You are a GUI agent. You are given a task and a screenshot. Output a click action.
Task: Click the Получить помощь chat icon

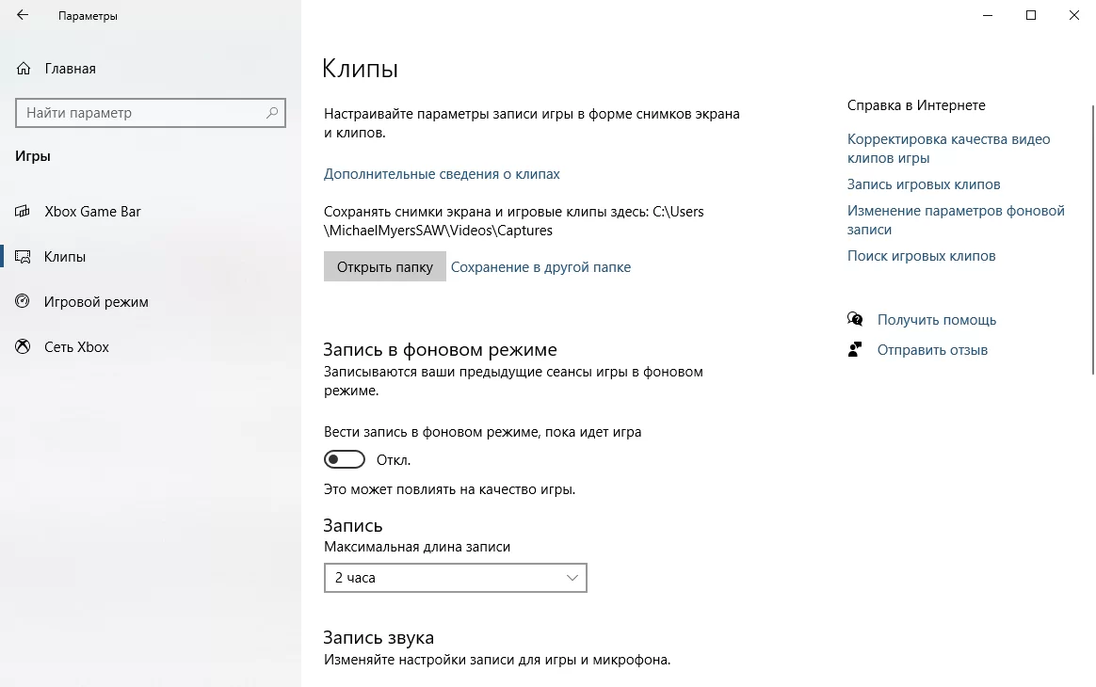855,320
